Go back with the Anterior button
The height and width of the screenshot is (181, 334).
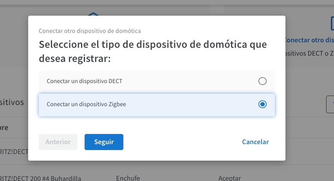(58, 142)
